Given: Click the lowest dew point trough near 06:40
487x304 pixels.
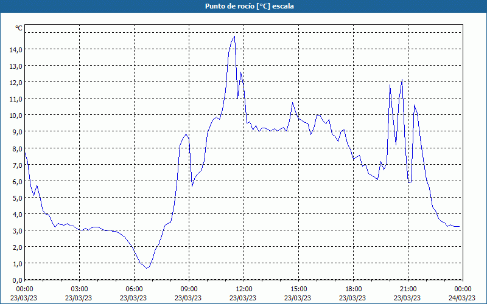Looking at the screenshot, I should pyautogui.click(x=147, y=268).
